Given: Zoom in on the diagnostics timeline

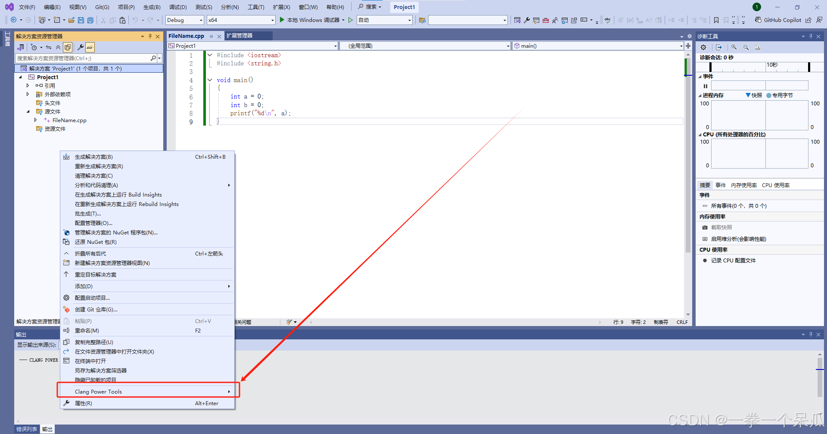Looking at the screenshot, I should point(734,47).
